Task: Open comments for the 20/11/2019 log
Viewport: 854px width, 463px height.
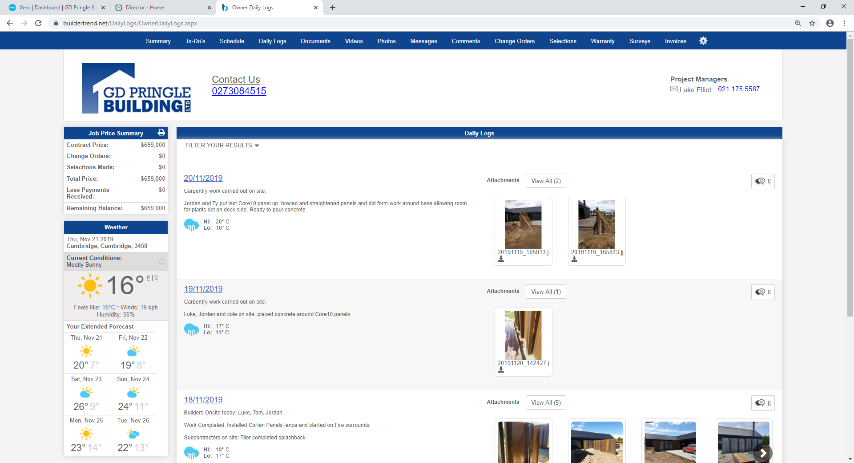Action: pyautogui.click(x=763, y=181)
